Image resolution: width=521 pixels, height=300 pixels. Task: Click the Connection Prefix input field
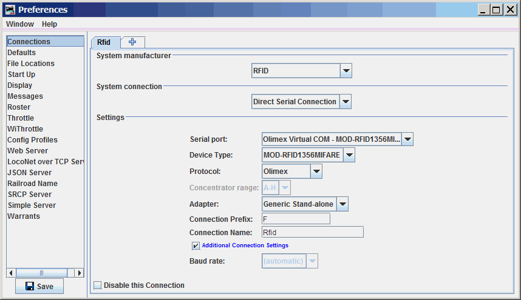point(296,219)
